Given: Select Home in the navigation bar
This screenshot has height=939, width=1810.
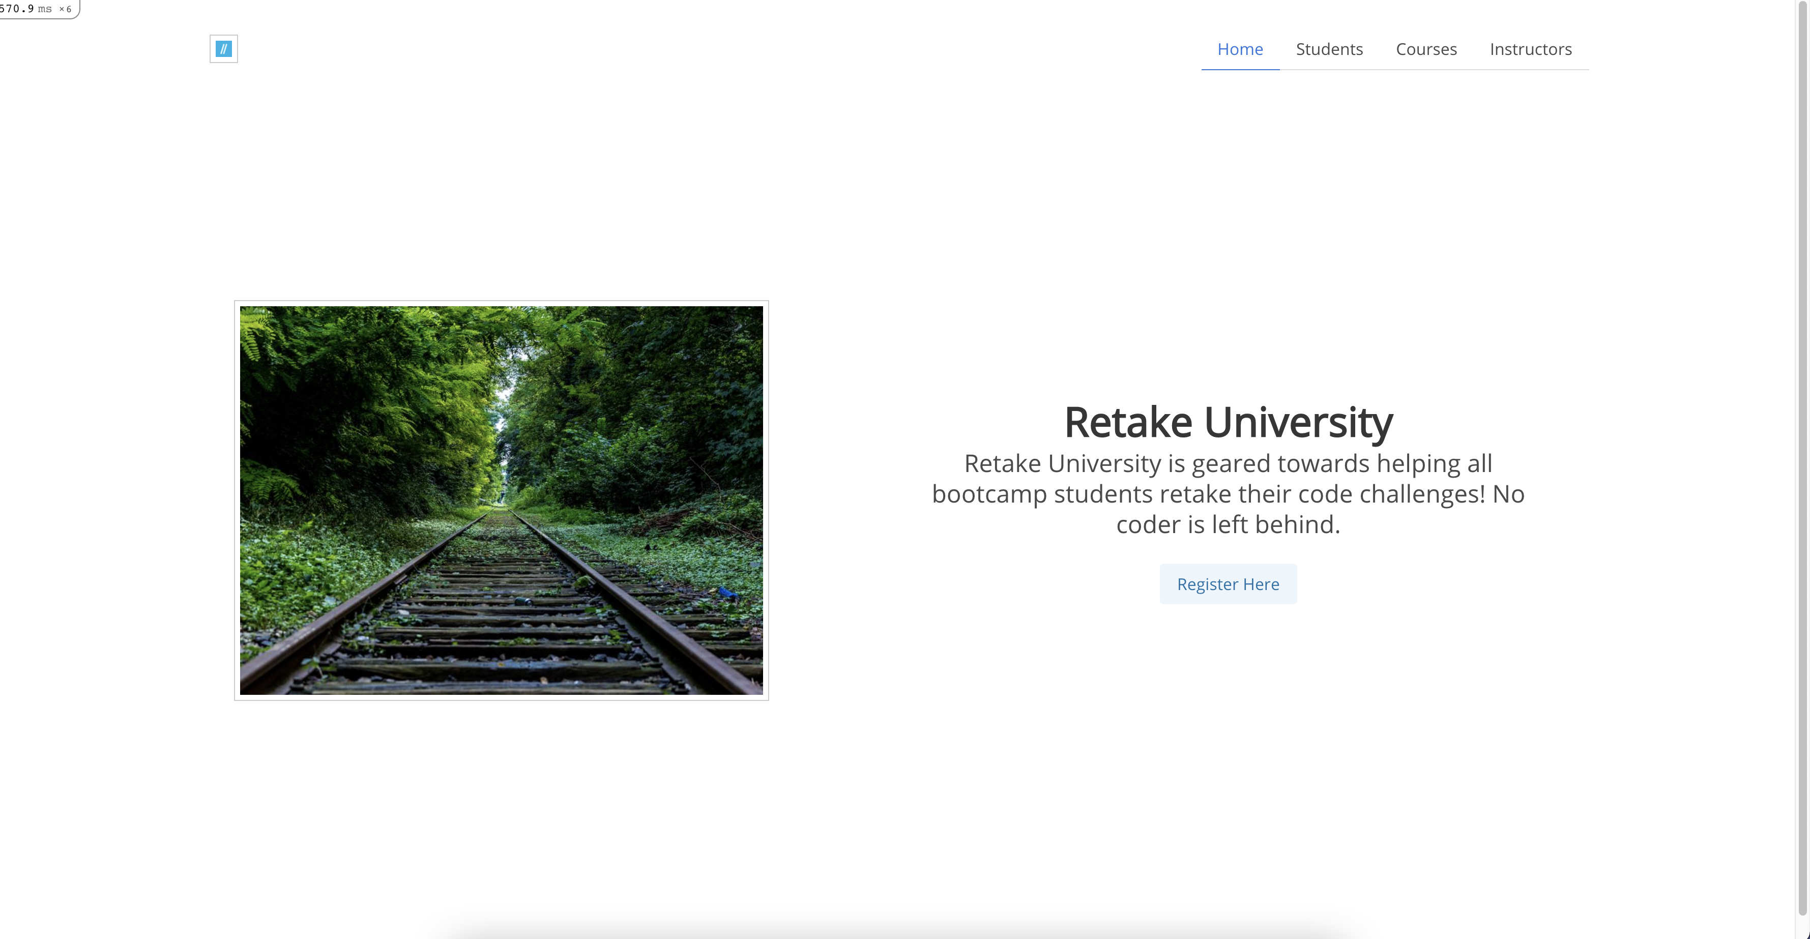Looking at the screenshot, I should [1240, 49].
